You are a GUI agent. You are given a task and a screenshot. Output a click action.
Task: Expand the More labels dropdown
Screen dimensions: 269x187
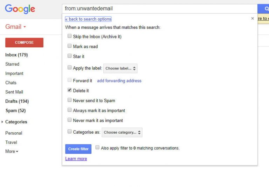(x=12, y=152)
